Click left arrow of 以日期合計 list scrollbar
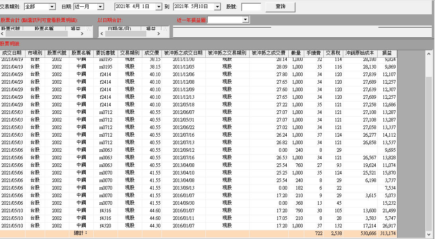The width and height of the screenshot is (435, 239). 102,33
